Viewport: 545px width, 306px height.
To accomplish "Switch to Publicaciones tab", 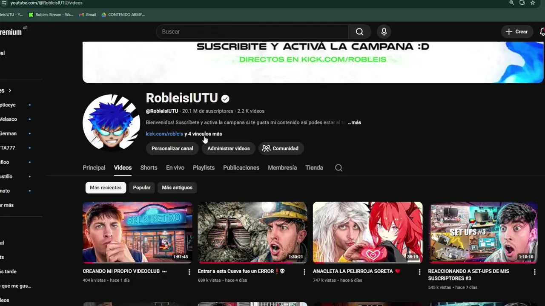I will pyautogui.click(x=241, y=168).
